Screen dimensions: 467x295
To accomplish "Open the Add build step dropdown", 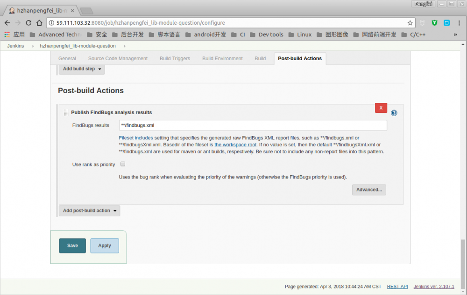I will pyautogui.click(x=82, y=69).
